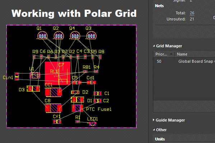Screen dimensions: 215x143
Task: Select transistor Q1 on the board
Action: pos(42,35)
